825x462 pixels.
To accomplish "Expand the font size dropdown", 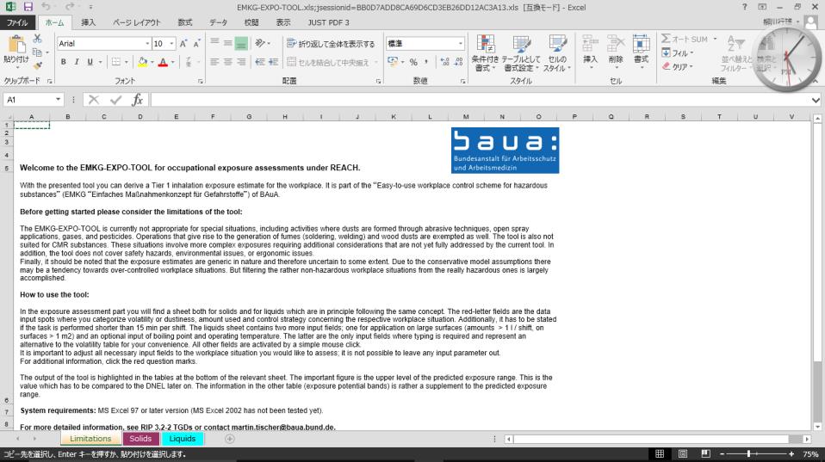I will pyautogui.click(x=172, y=43).
